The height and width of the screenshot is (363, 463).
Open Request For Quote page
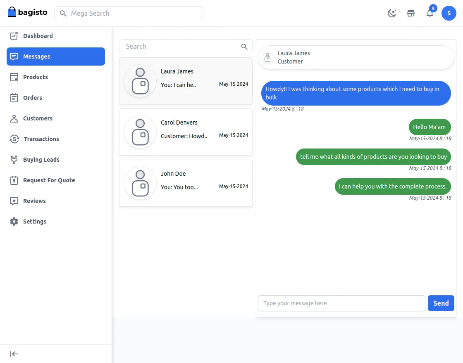49,180
